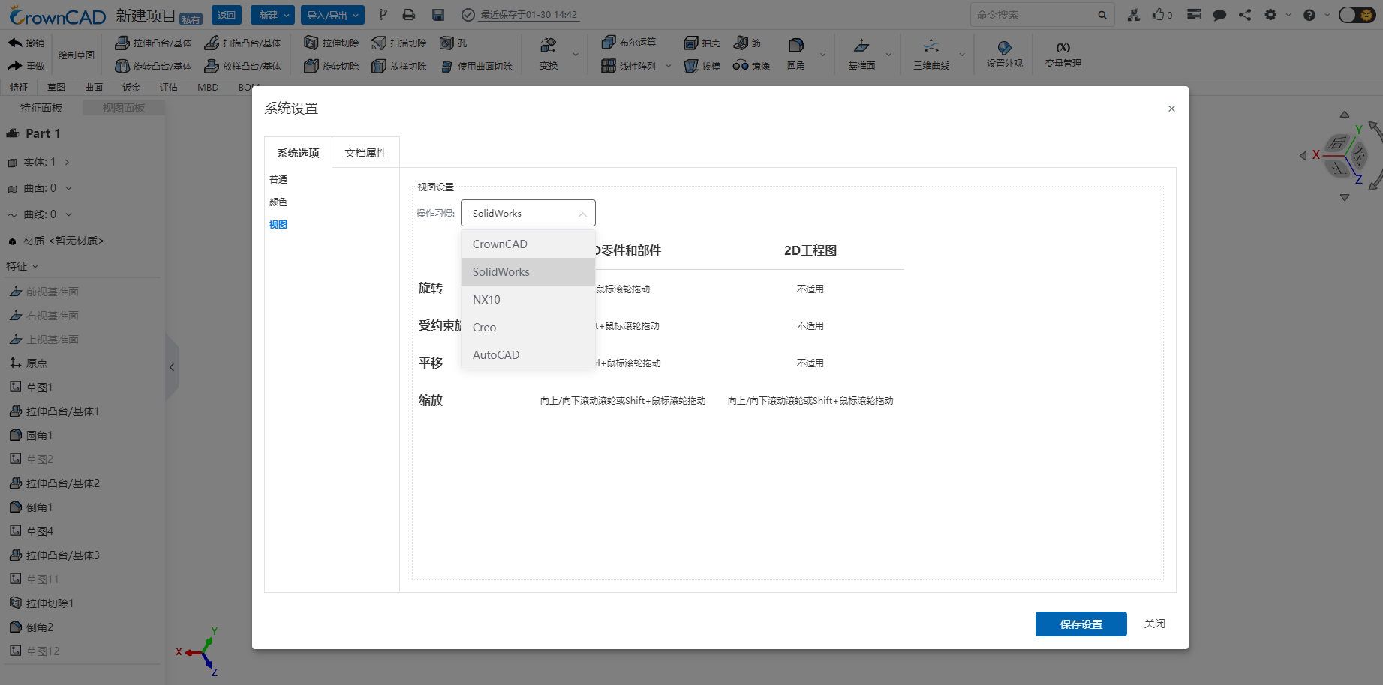This screenshot has height=685, width=1383.
Task: Expand the 实体: 1 node
Action: pos(67,162)
